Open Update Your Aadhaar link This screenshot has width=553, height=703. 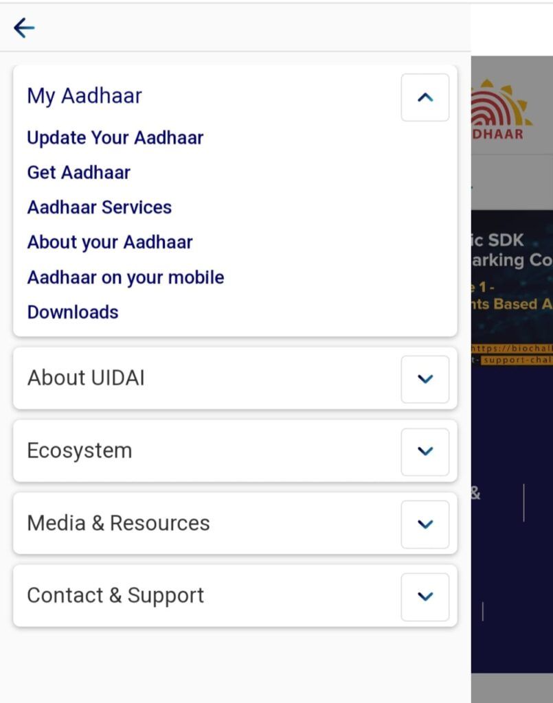[115, 137]
